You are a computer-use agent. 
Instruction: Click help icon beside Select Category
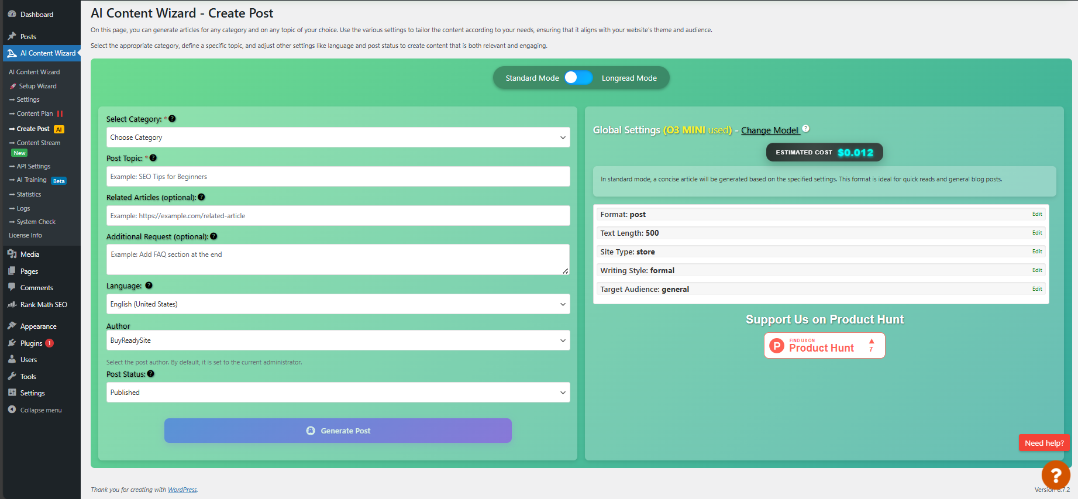click(x=172, y=119)
